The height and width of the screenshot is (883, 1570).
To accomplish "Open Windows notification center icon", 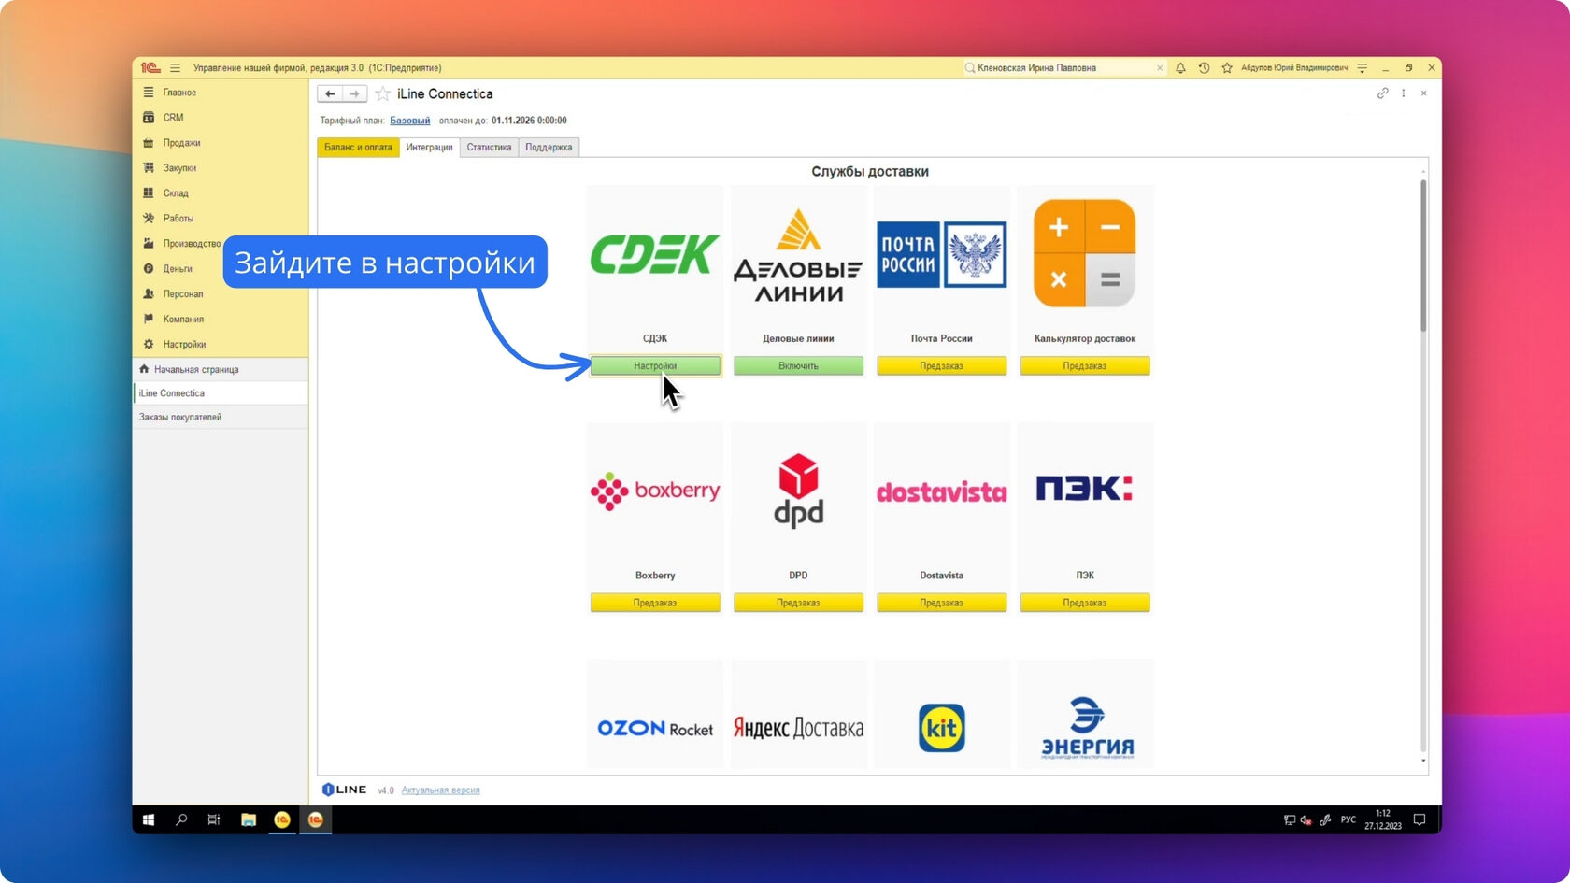I will click(x=1420, y=819).
